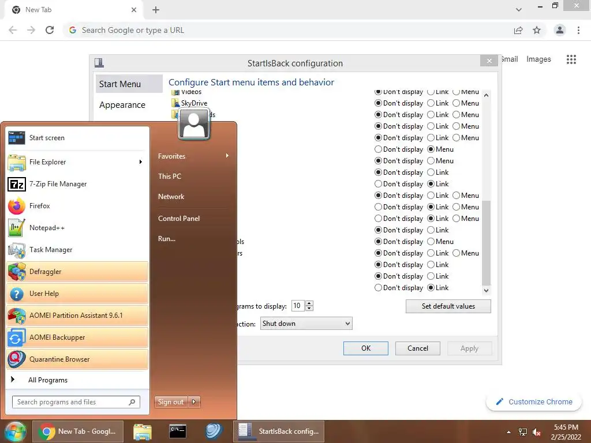Select Don't display for SkyDrive
This screenshot has width=591, height=443.
378,103
